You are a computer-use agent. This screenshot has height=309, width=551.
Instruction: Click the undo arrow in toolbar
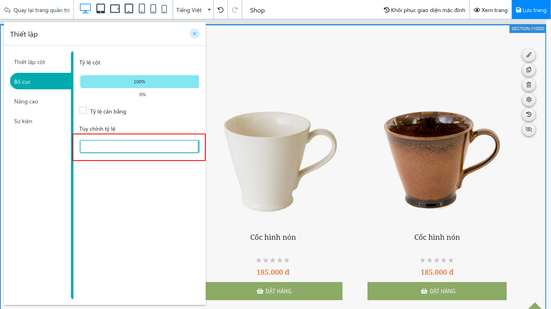(220, 10)
